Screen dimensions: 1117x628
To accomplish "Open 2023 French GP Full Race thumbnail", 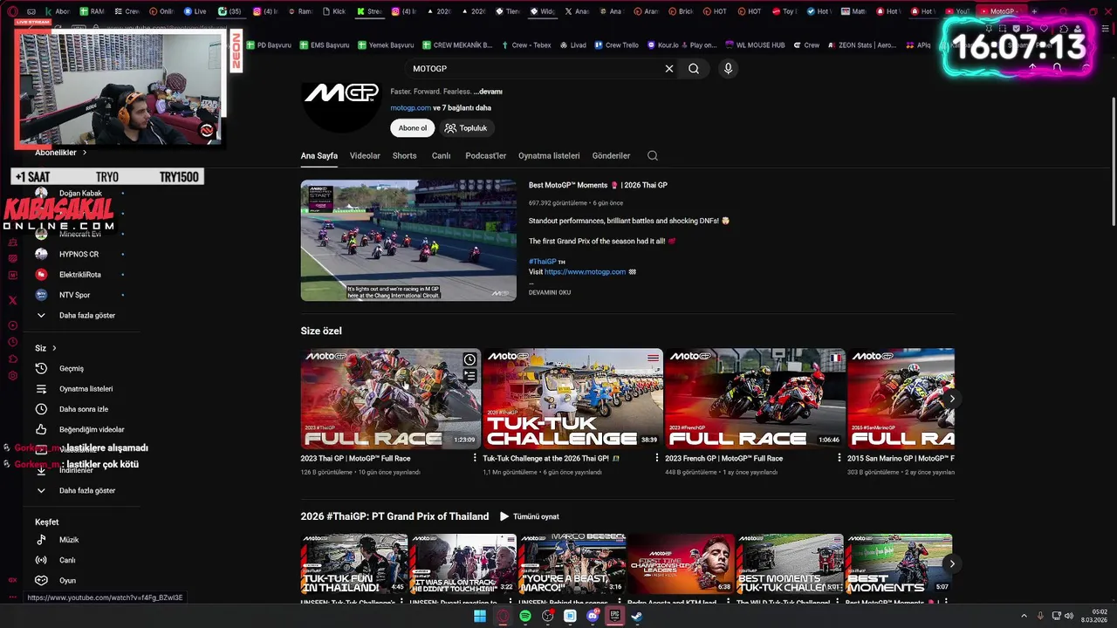I will click(x=755, y=399).
